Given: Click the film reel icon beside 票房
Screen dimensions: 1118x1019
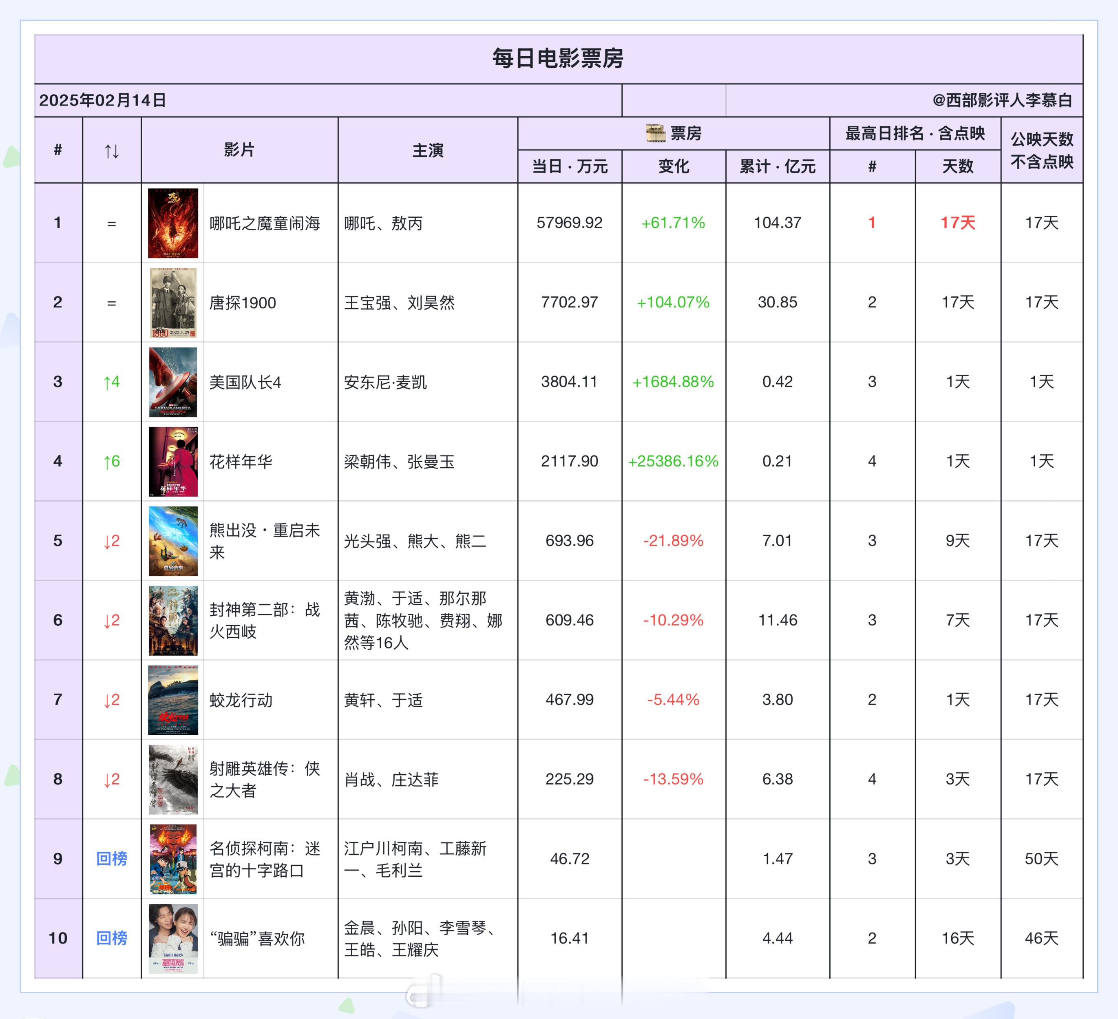Looking at the screenshot, I should [x=655, y=133].
